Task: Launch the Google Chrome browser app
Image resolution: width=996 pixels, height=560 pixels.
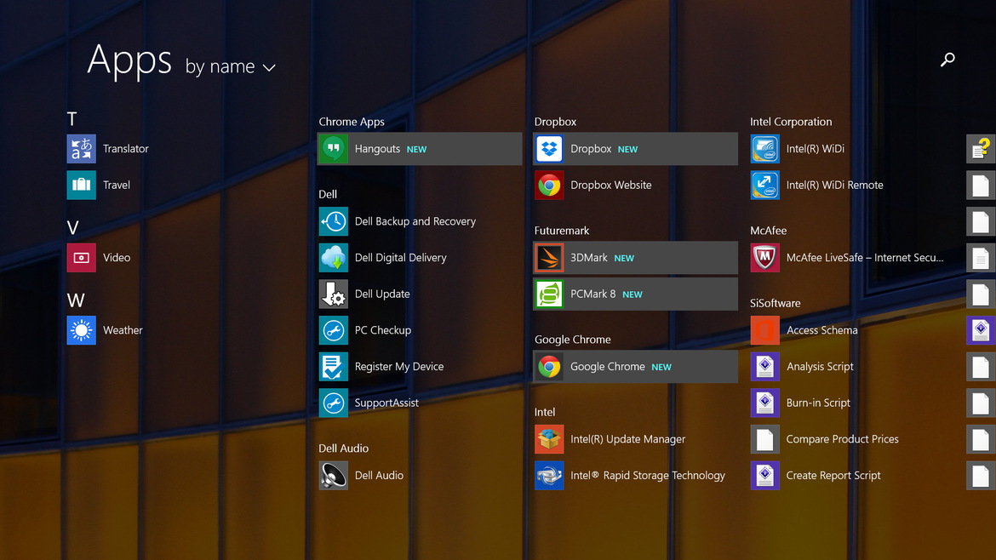Action: (x=635, y=366)
